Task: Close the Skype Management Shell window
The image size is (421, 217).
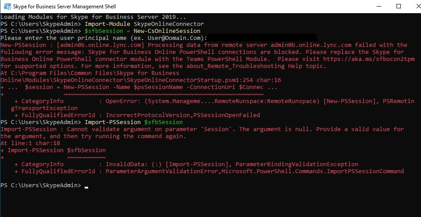Action: pyautogui.click(x=411, y=7)
